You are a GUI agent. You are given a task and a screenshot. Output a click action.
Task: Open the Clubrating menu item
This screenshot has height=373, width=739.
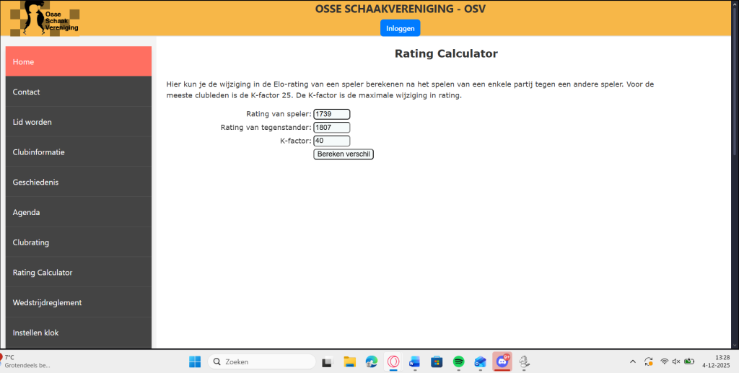(x=79, y=242)
